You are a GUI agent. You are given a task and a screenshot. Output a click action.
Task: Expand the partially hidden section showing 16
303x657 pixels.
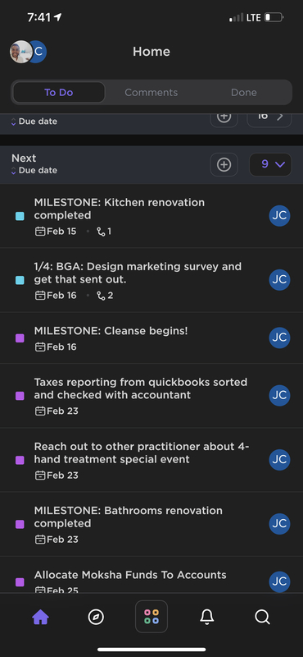269,117
